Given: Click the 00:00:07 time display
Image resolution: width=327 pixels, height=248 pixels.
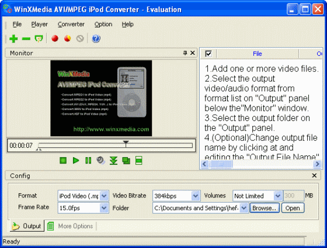Looking at the screenshot, I should (21, 146).
